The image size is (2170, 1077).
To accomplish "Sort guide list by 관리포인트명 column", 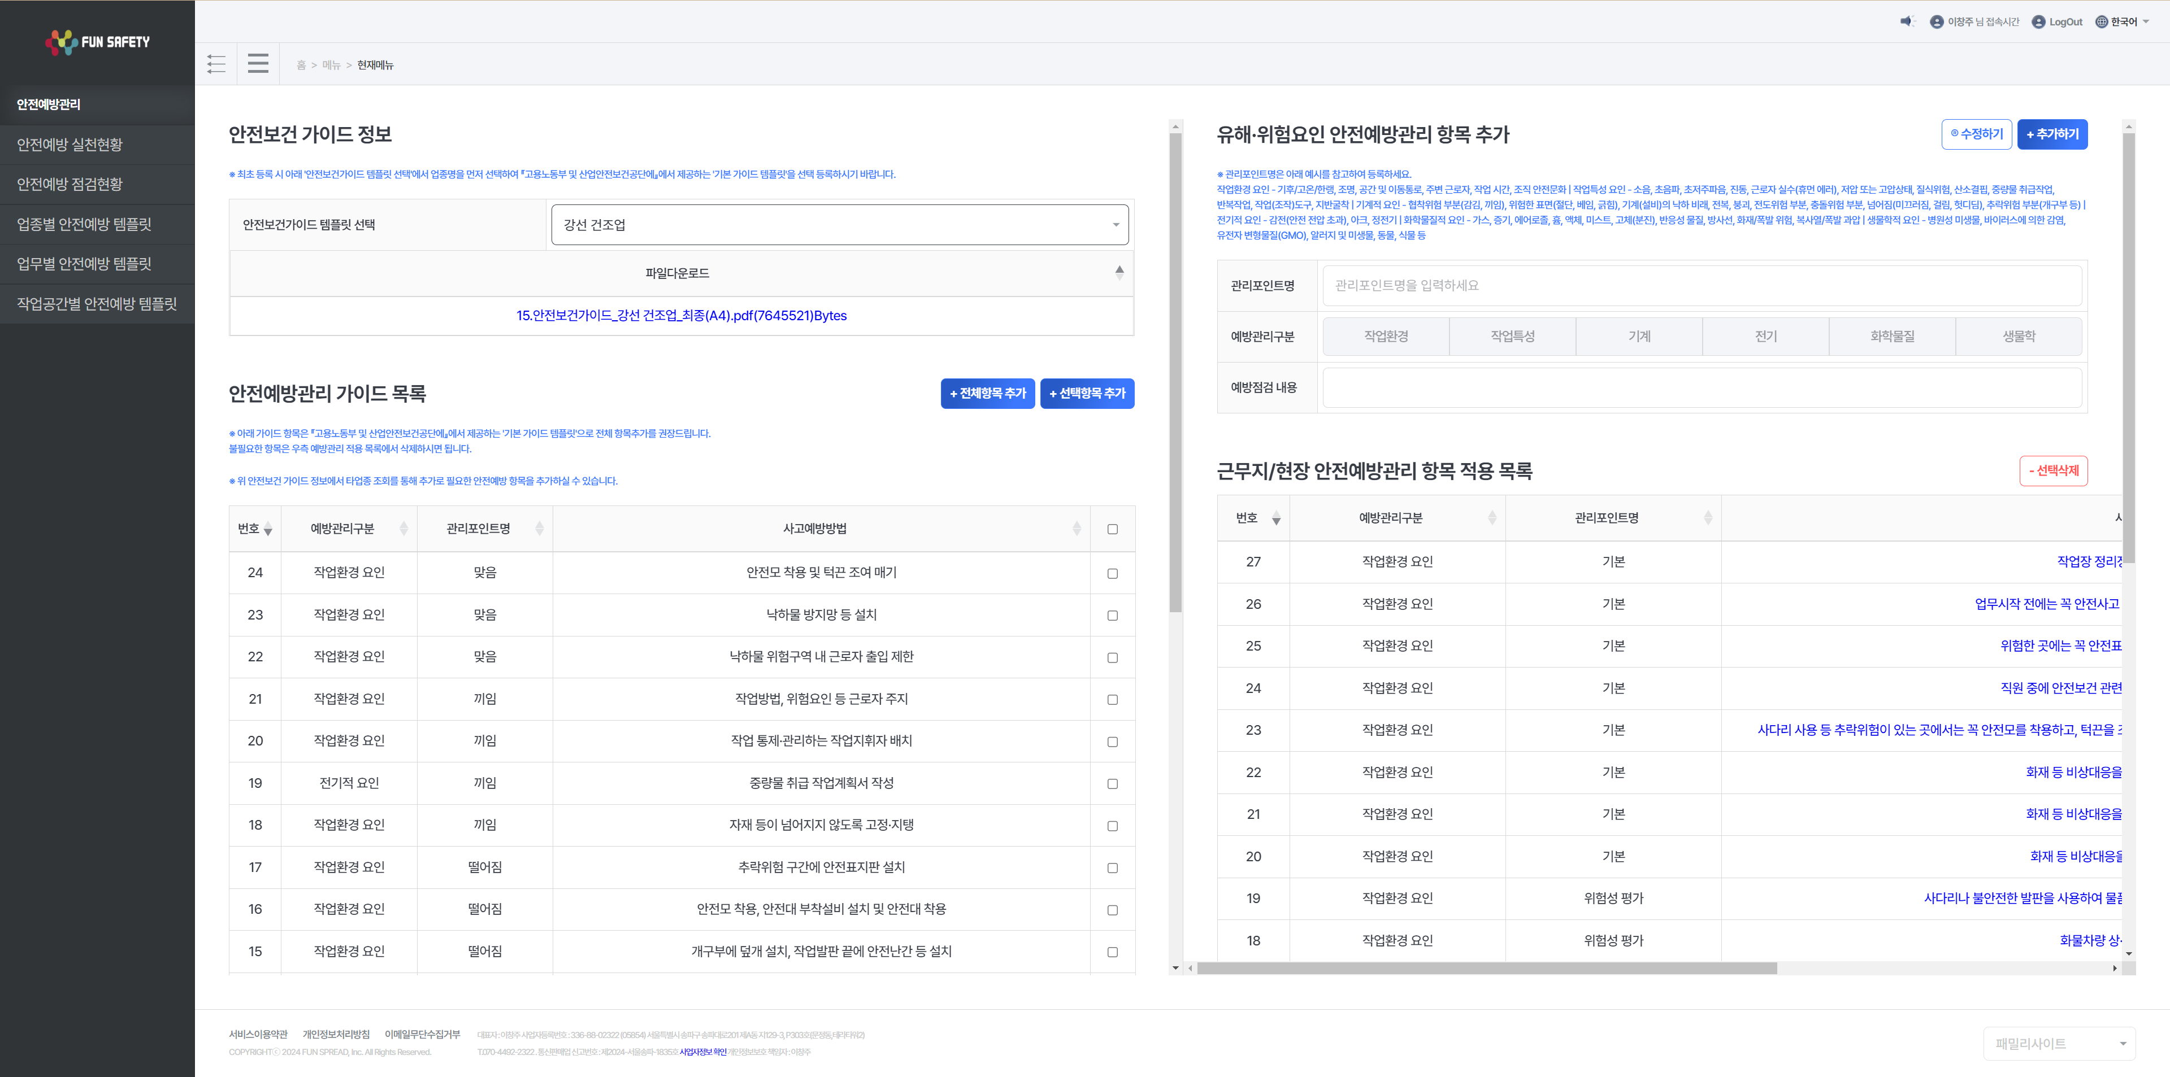I will (540, 529).
